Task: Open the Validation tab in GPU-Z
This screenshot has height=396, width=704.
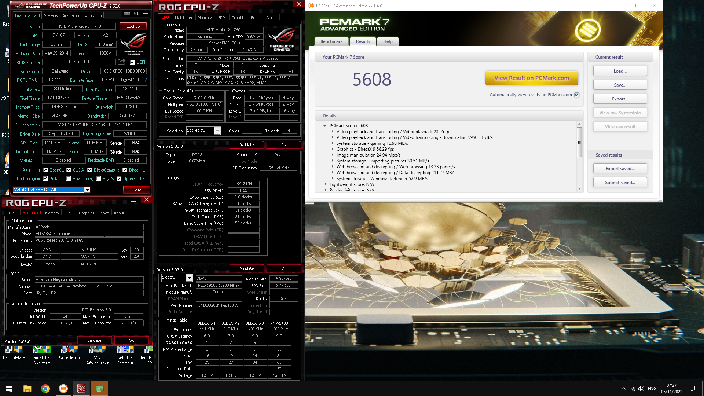Action: (x=93, y=16)
